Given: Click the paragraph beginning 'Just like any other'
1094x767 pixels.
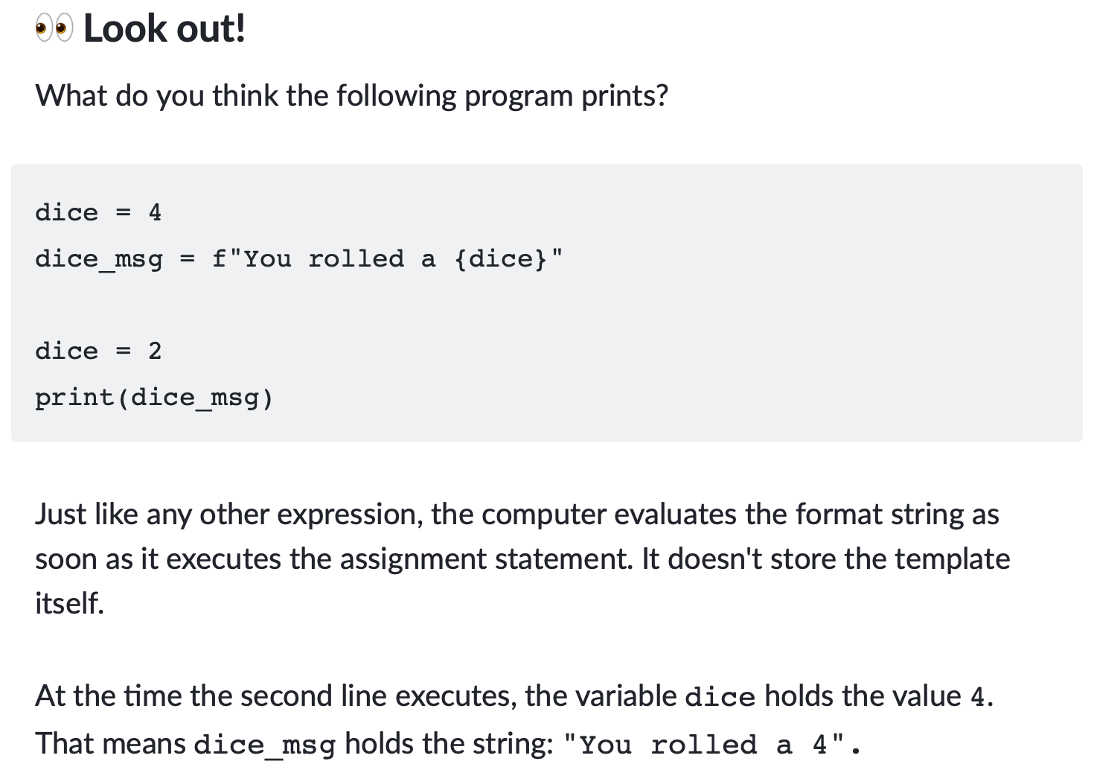Looking at the screenshot, I should pos(522,558).
